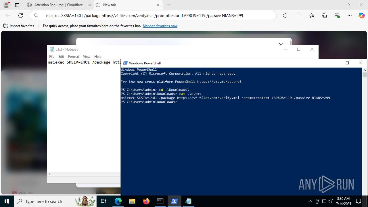Click the address bar search icon

(x=36, y=16)
